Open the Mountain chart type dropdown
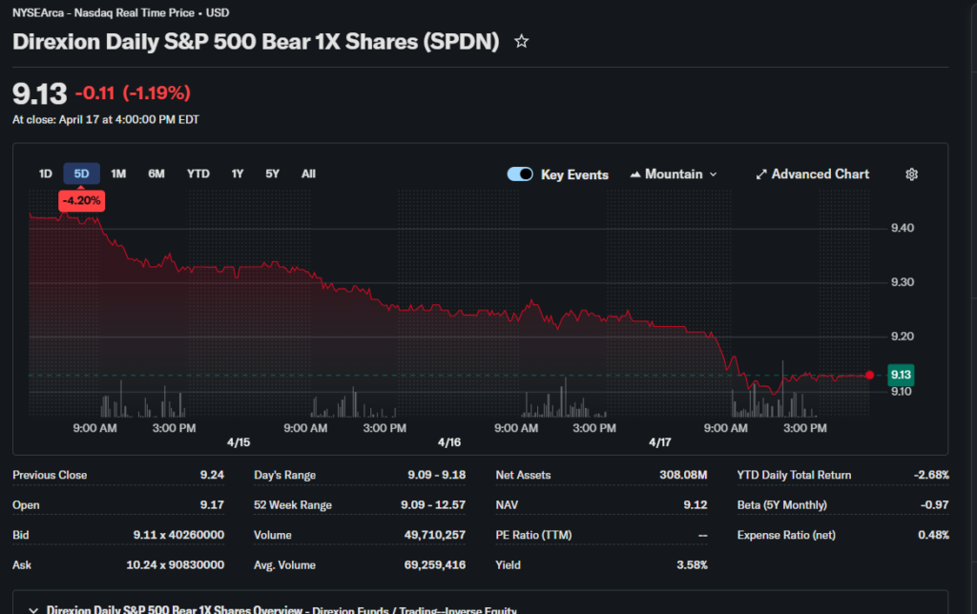The image size is (977, 614). pyautogui.click(x=674, y=174)
